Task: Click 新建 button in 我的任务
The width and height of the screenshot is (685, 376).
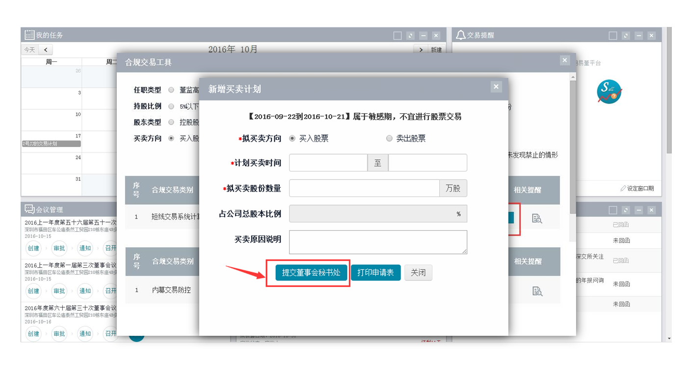Action: 436,50
